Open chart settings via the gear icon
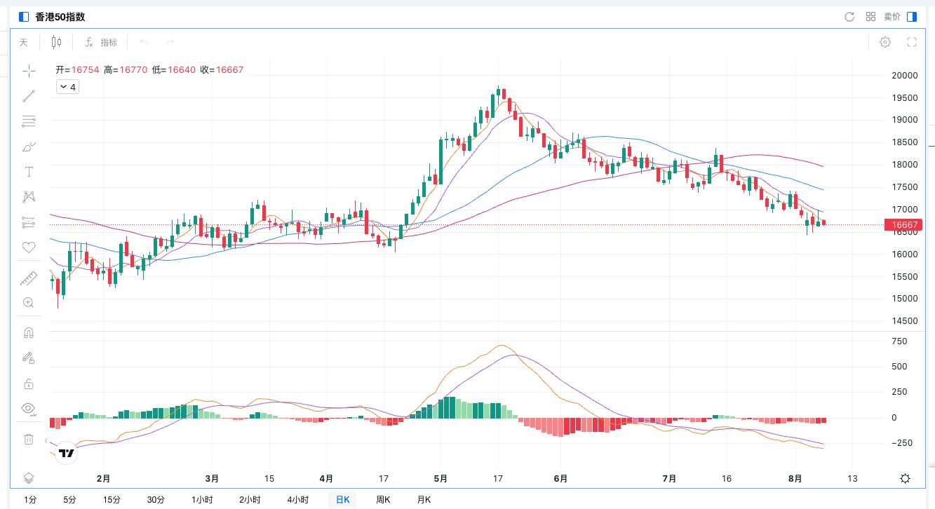 [x=885, y=43]
